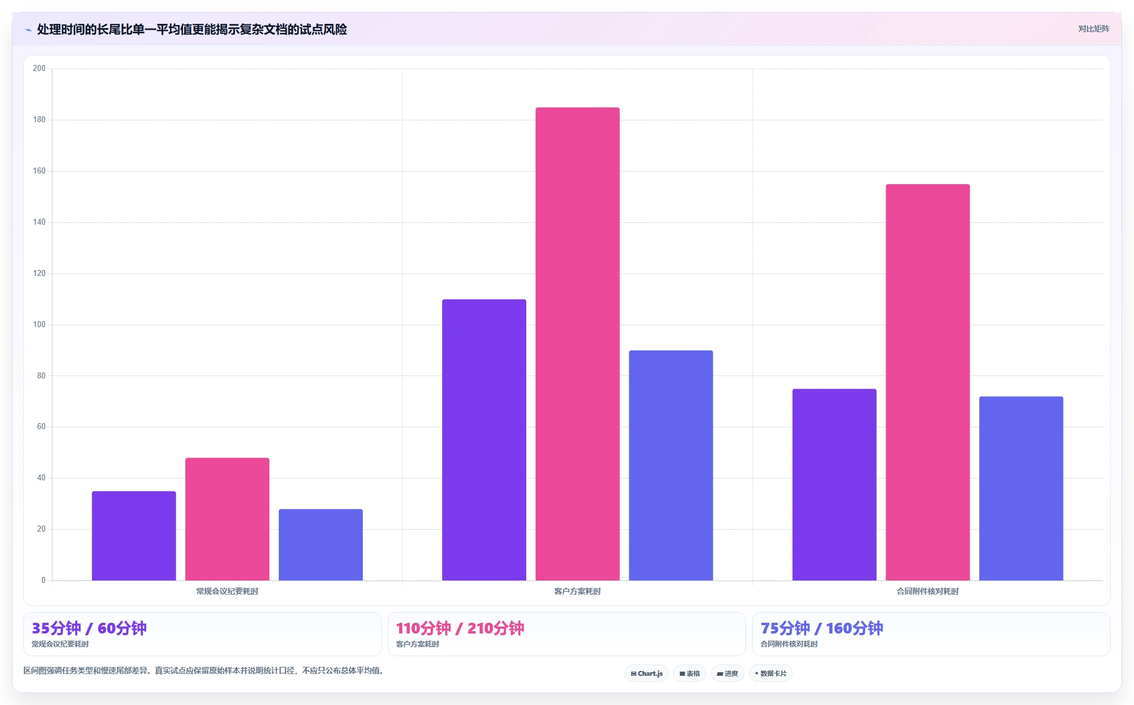
Task: Click the chart title 处理时间的长尾比单一平均值
Action: pos(192,29)
